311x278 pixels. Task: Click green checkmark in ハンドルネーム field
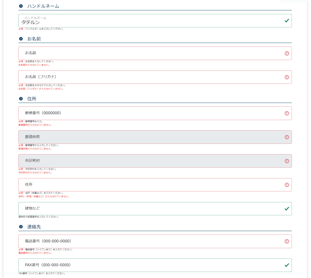(x=287, y=21)
